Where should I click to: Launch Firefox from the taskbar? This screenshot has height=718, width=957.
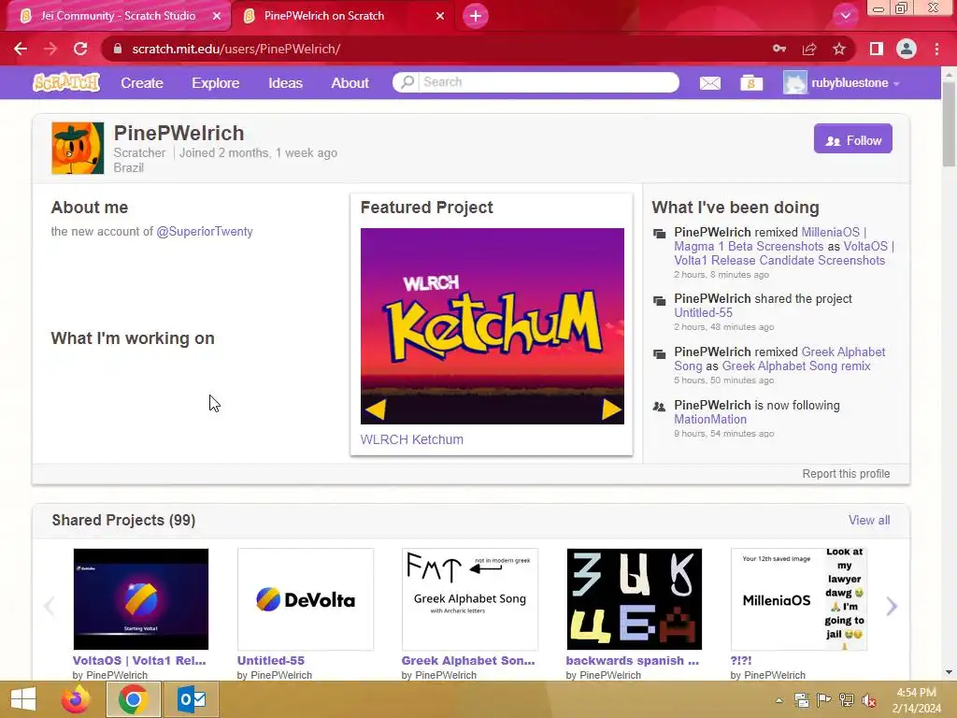(x=76, y=699)
